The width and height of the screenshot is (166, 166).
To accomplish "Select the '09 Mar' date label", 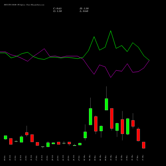I will click(x=106, y=158).
